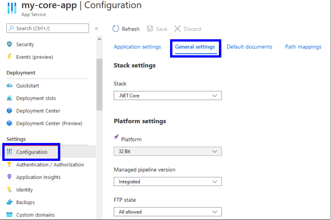Click the FTP state label
The width and height of the screenshot is (331, 220).
(x=125, y=200)
